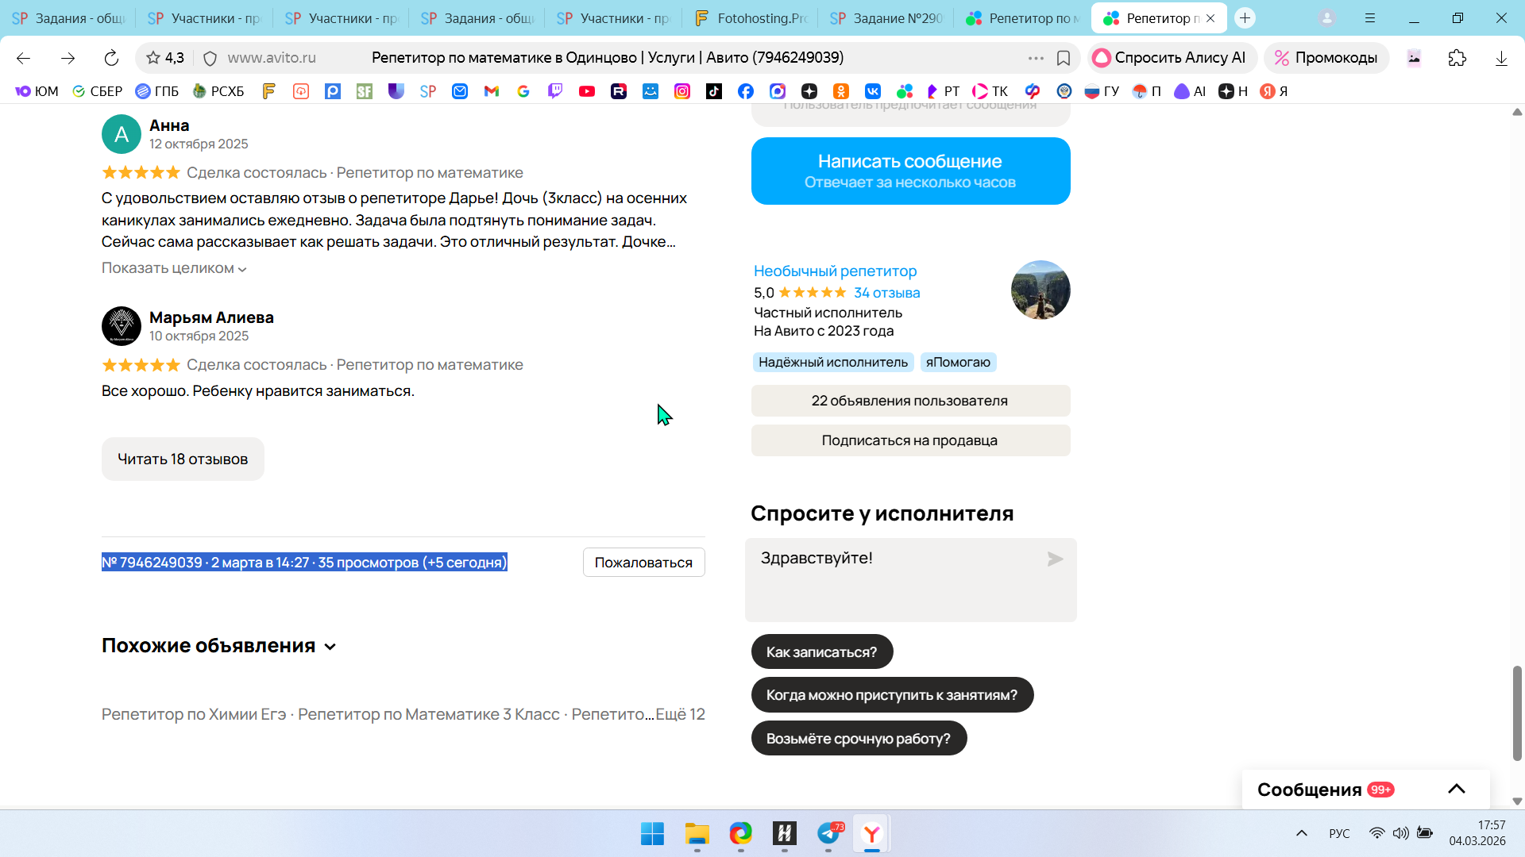
Task: Expand the Похожие объявления section
Action: [330, 647]
